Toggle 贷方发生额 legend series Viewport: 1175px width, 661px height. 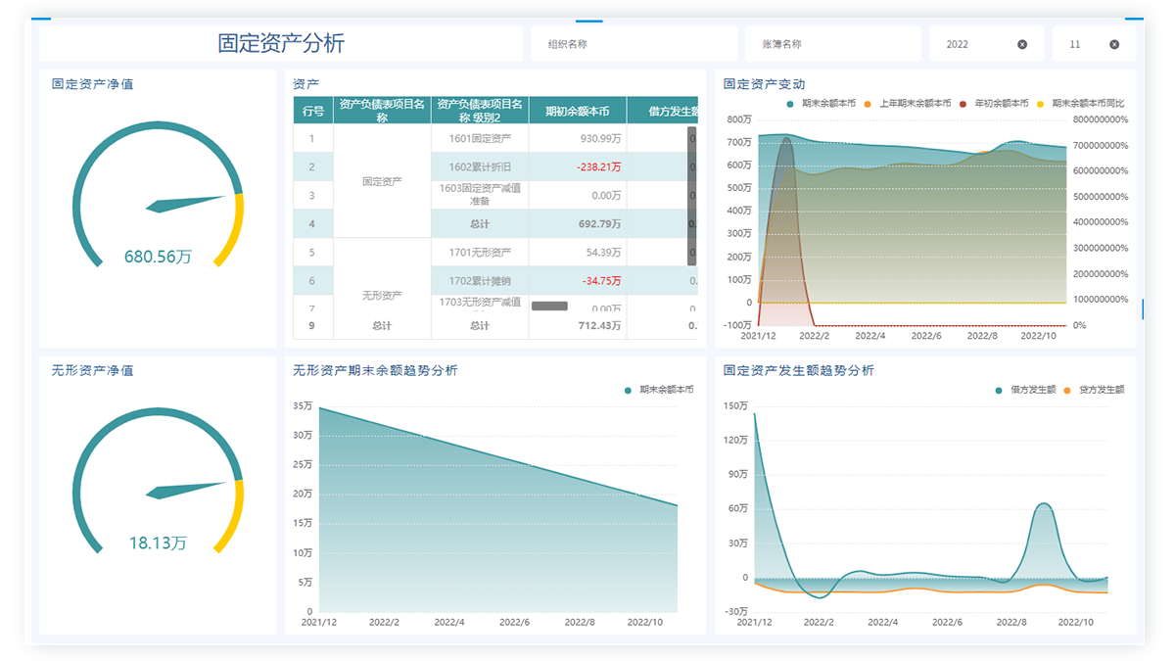tap(1094, 390)
